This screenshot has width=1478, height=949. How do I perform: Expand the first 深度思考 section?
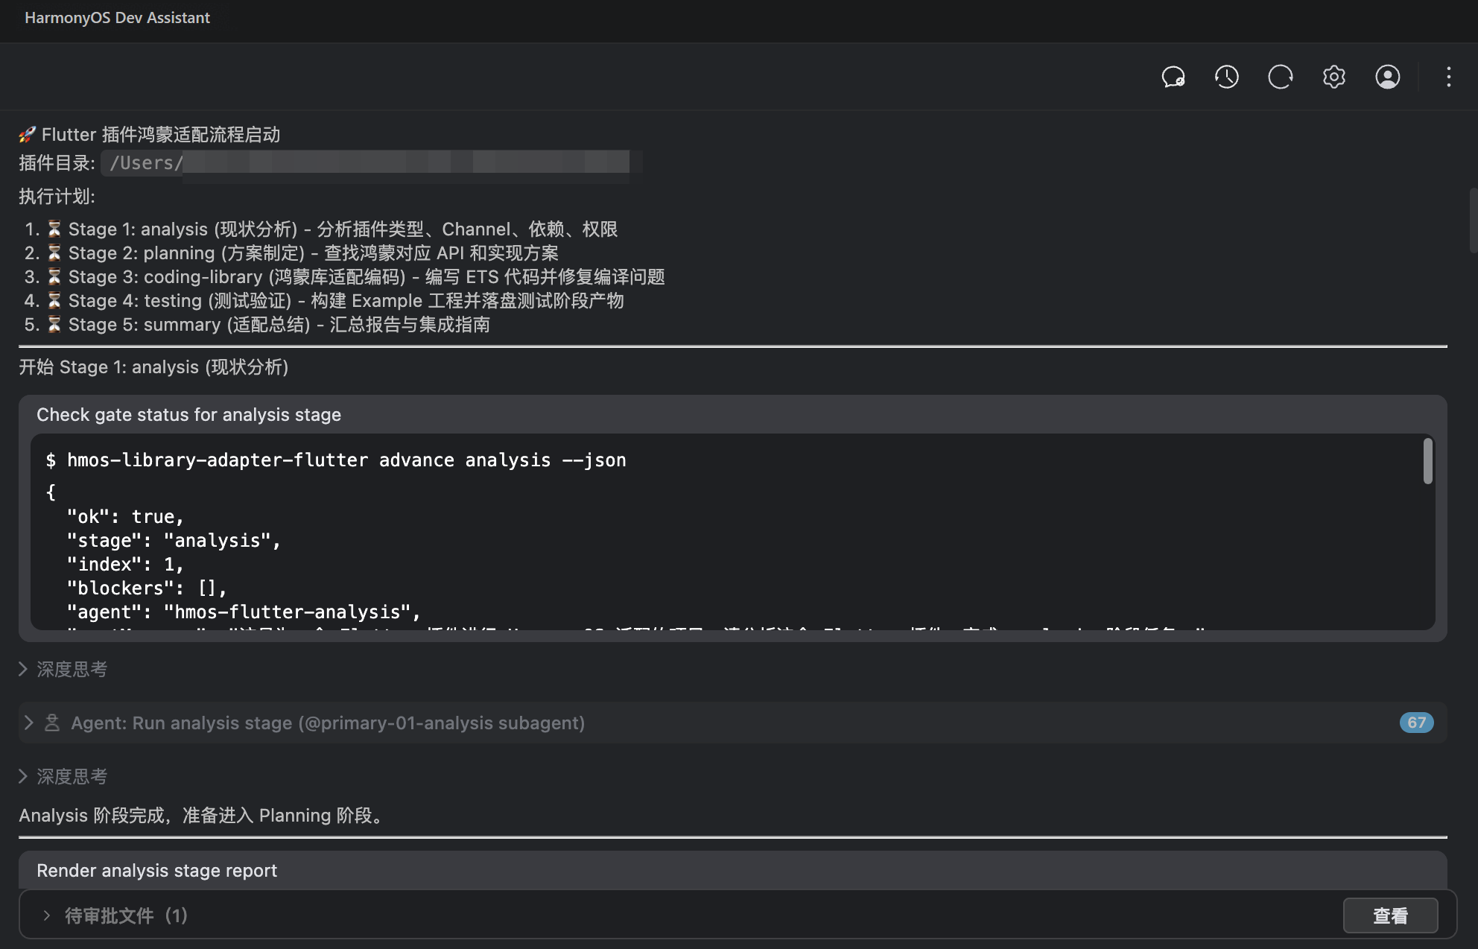(63, 669)
